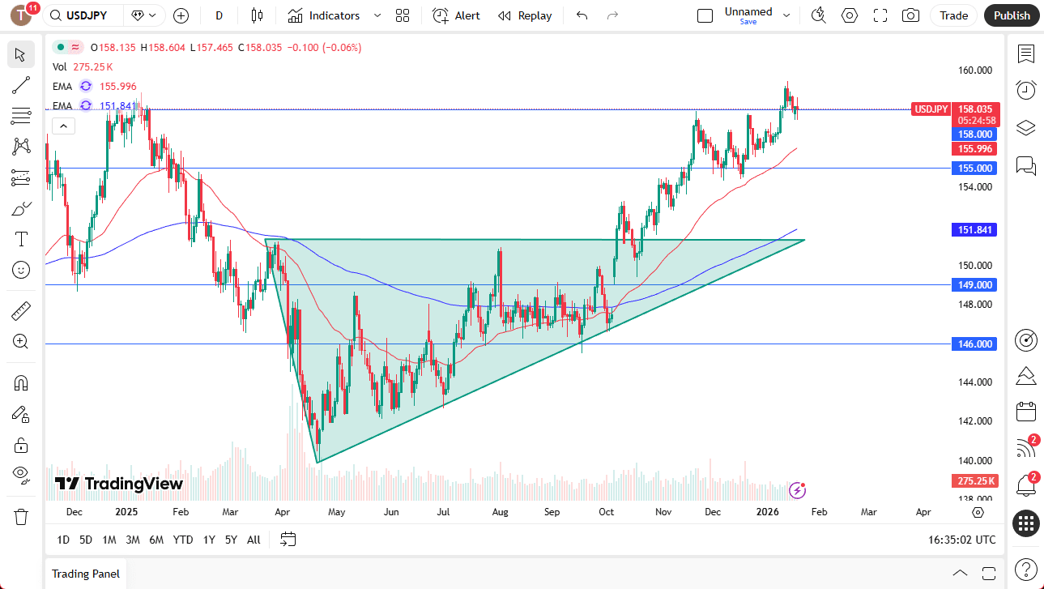Select the YTD date range

183,540
